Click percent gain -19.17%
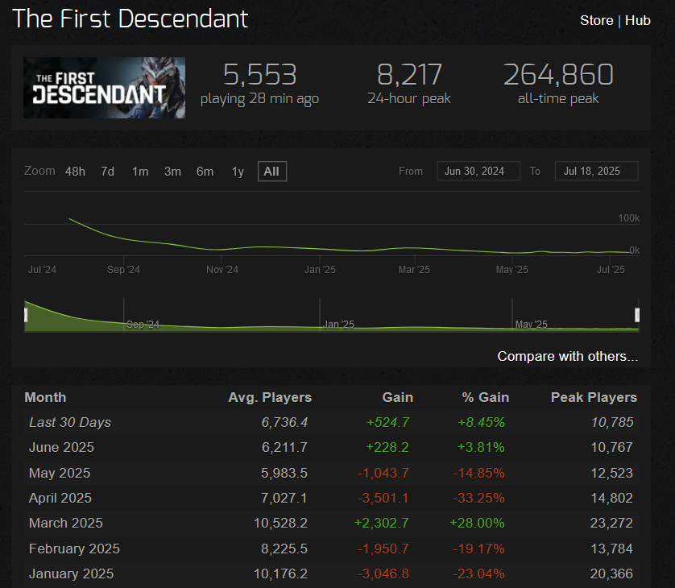 point(478,549)
